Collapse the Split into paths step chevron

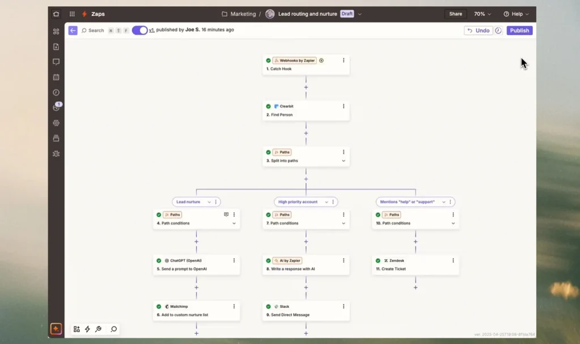coord(344,161)
